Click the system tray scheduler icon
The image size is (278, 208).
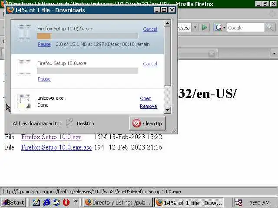tap(238, 202)
